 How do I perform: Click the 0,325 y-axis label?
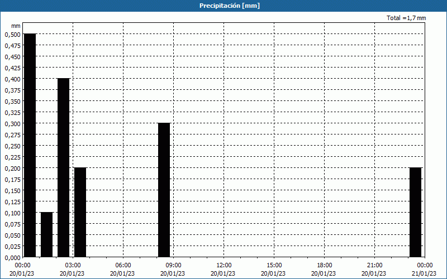click(x=13, y=113)
